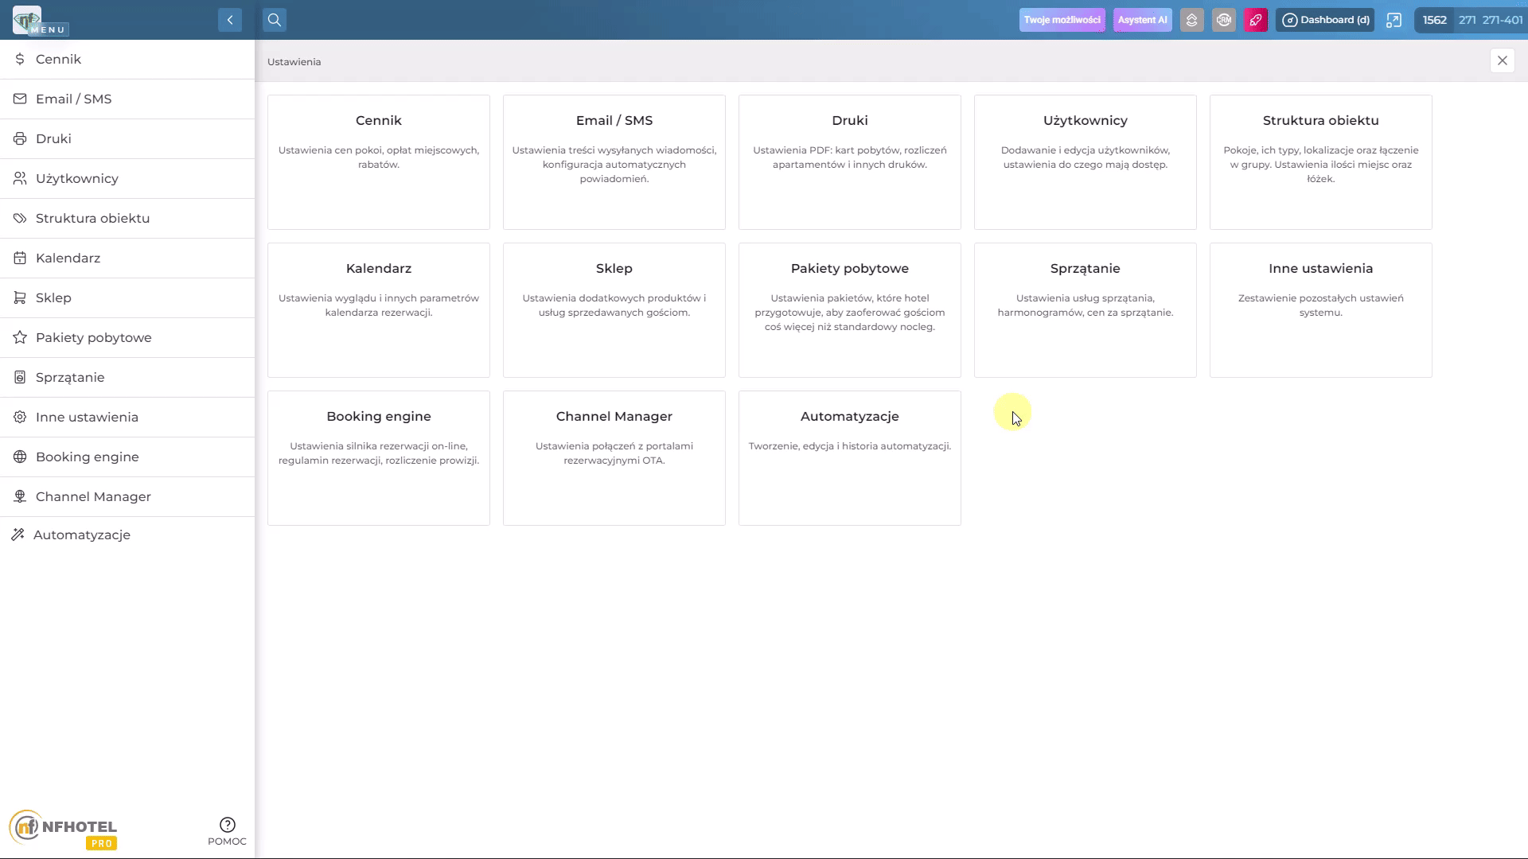The height and width of the screenshot is (859, 1528).
Task: Click the envelope icon beside Email / SMS
Action: tap(20, 99)
